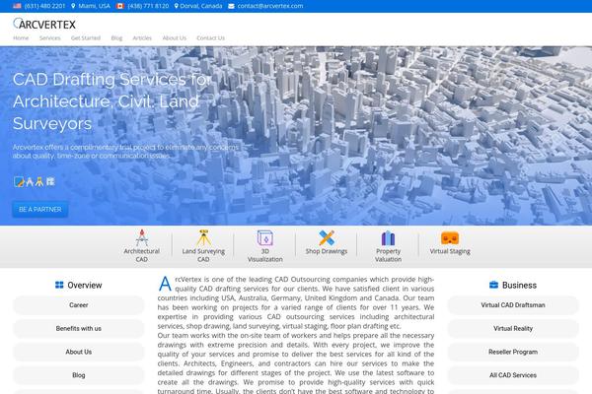Screen dimensions: 592x394
Task: Click the Architectural CAD compass icon
Action: [141, 237]
